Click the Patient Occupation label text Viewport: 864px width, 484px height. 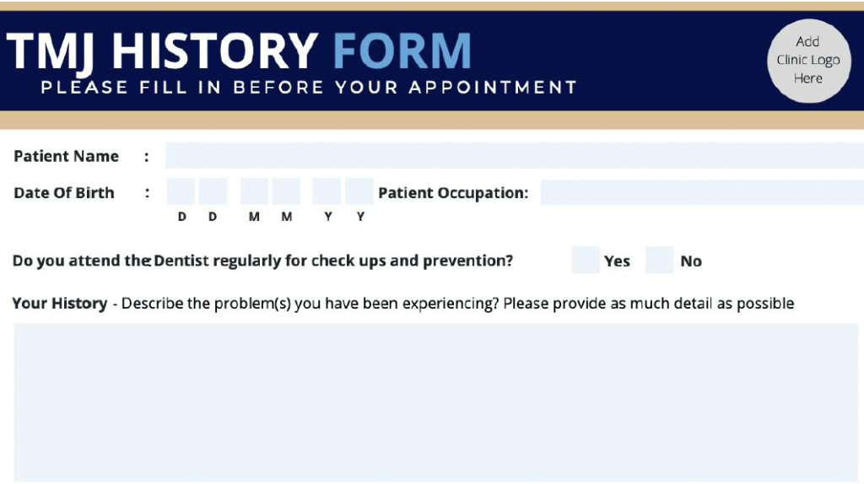coord(452,192)
